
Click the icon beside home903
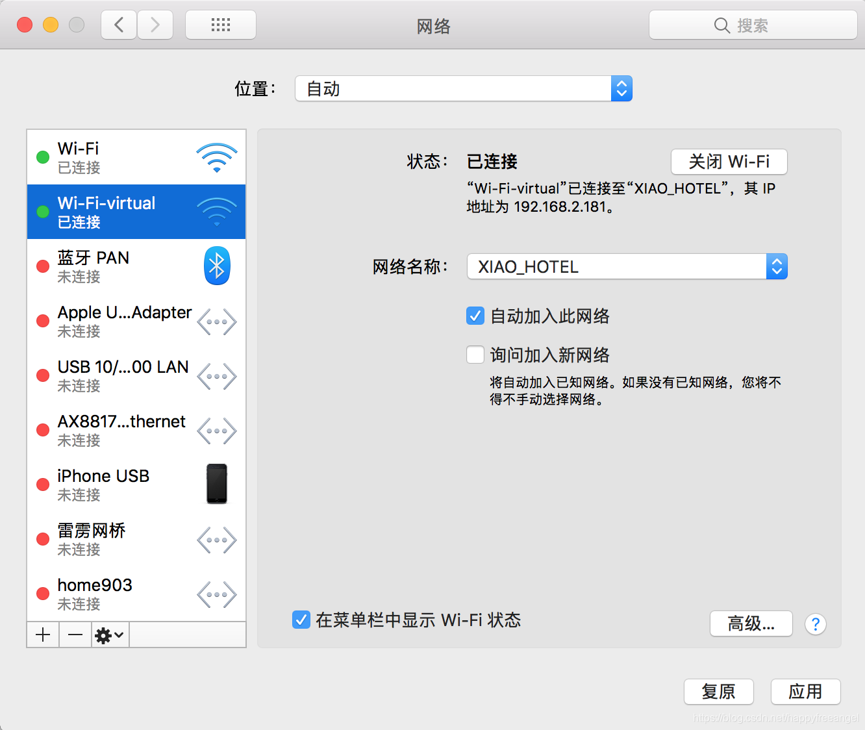[x=217, y=594]
